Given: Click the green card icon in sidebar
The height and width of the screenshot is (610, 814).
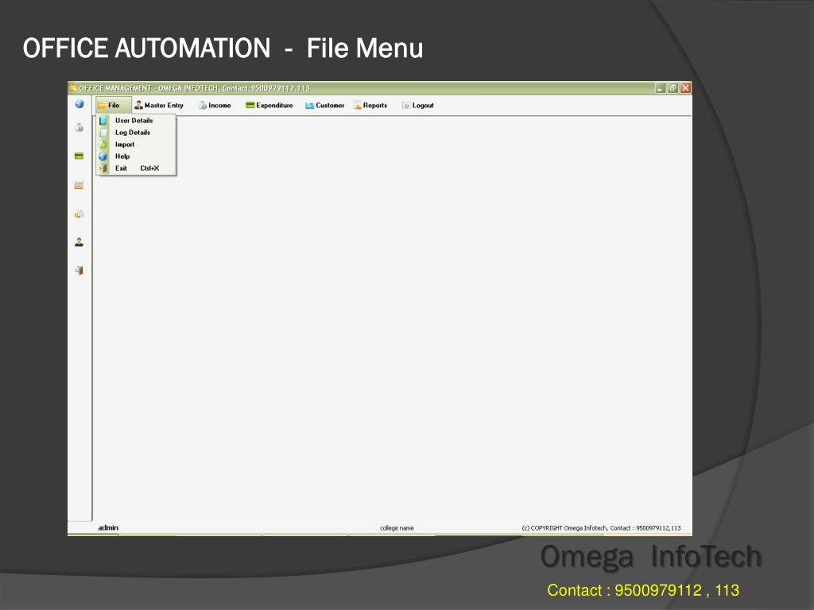Looking at the screenshot, I should tap(79, 156).
